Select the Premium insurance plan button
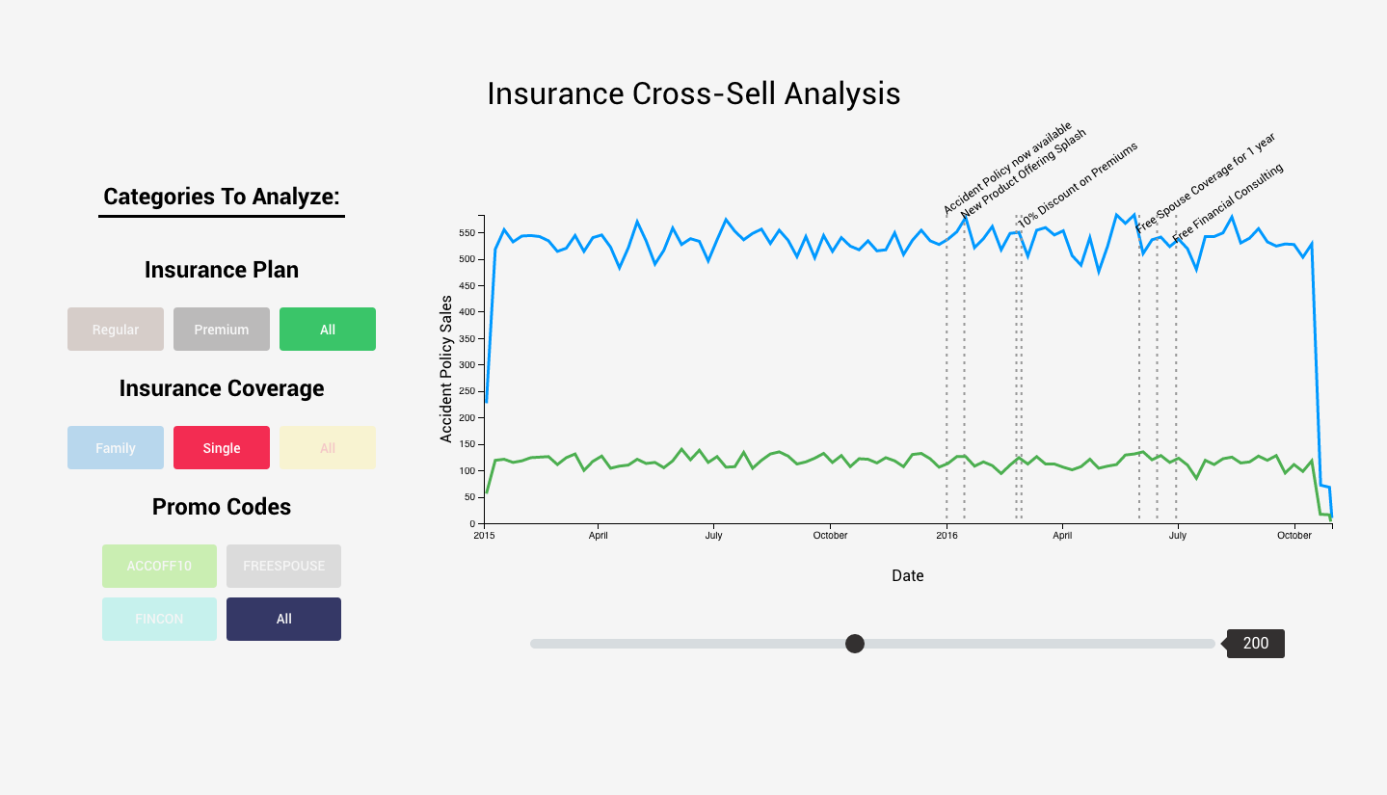 click(x=222, y=330)
